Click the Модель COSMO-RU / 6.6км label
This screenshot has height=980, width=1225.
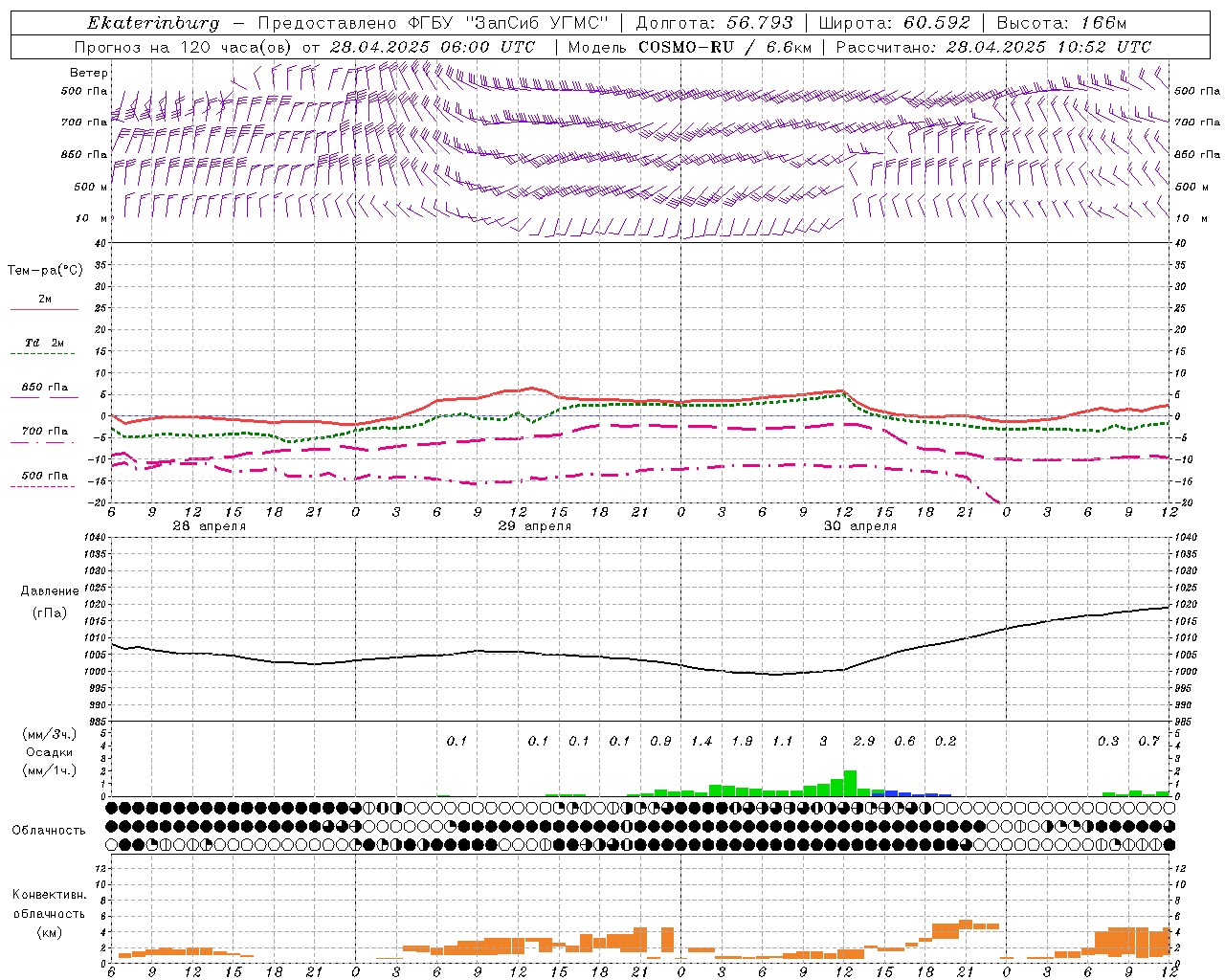coord(689,47)
